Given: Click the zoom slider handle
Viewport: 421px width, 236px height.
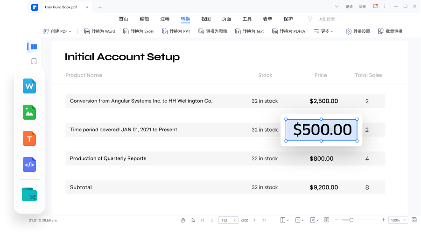Looking at the screenshot, I should pyautogui.click(x=351, y=220).
